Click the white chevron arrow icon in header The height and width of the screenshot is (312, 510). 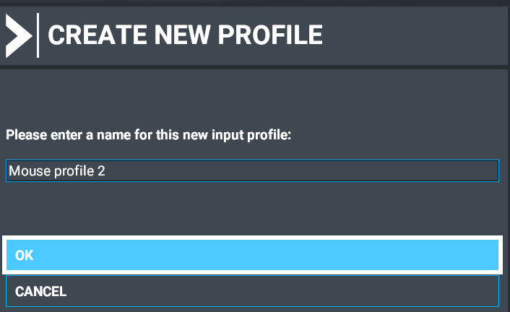18,34
